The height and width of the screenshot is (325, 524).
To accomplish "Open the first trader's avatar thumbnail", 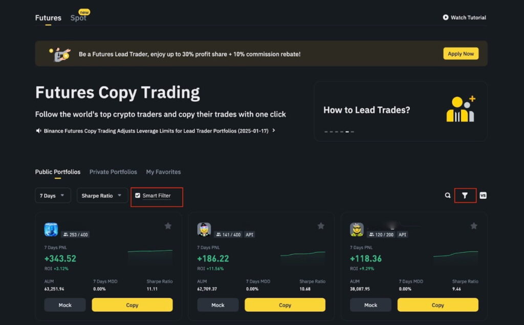I will [50, 229].
